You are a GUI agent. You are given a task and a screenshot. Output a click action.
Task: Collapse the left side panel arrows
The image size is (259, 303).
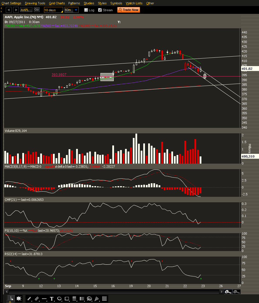coord(1,10)
